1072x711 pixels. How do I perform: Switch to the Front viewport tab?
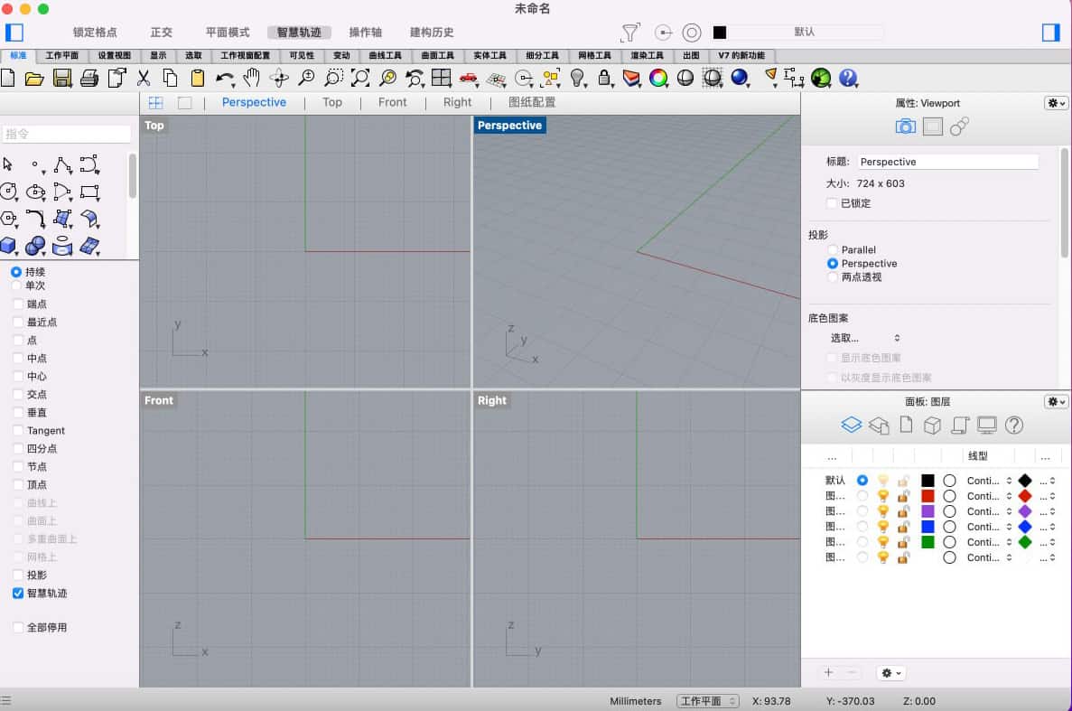[392, 102]
